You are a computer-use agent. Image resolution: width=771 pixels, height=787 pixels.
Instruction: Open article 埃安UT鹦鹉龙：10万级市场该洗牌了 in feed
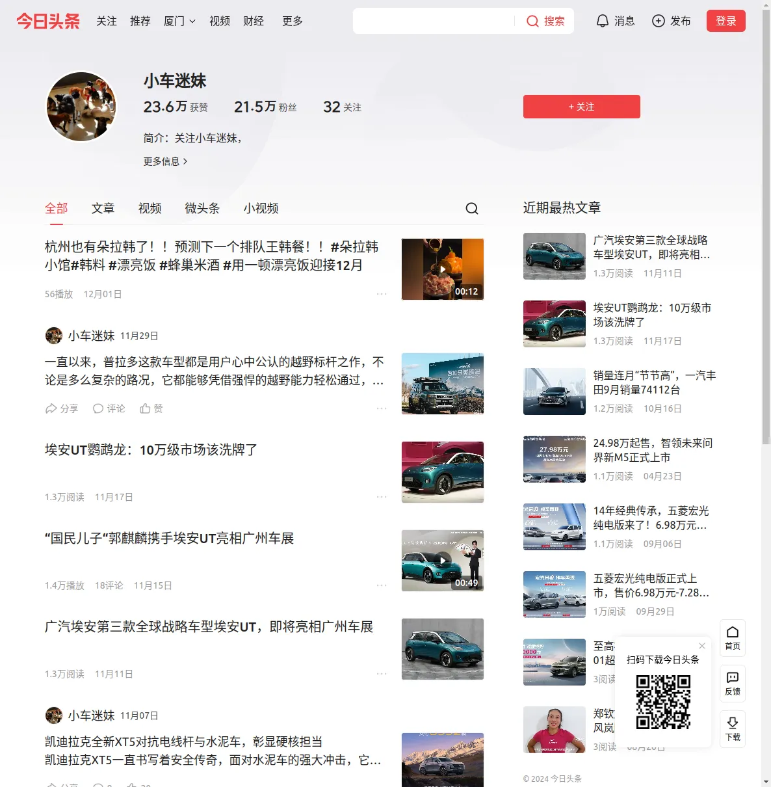[x=151, y=450]
